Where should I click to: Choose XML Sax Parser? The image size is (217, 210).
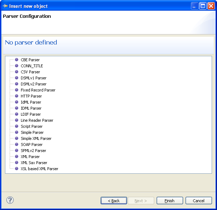click(x=34, y=163)
